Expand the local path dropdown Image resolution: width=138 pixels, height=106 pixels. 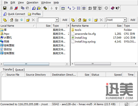[x=57, y=20]
